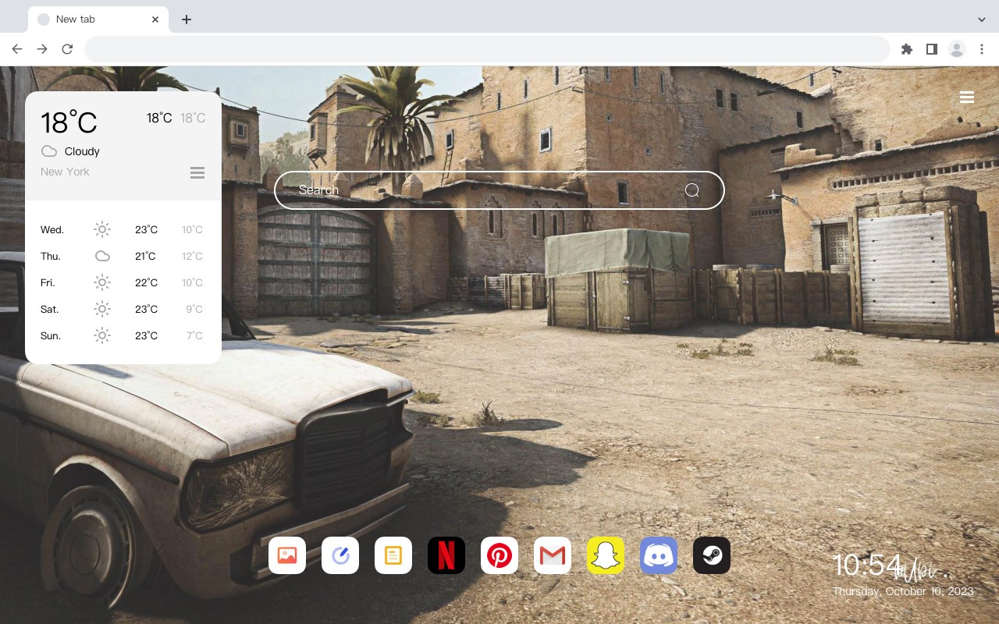Open the page hamburger menu
This screenshot has width=999, height=624.
[967, 97]
